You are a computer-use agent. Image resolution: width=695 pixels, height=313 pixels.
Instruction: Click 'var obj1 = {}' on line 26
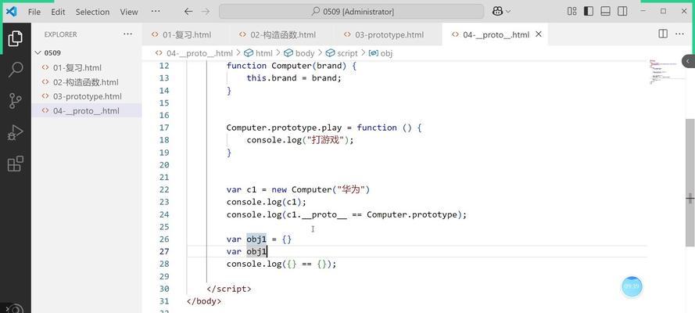[259, 239]
